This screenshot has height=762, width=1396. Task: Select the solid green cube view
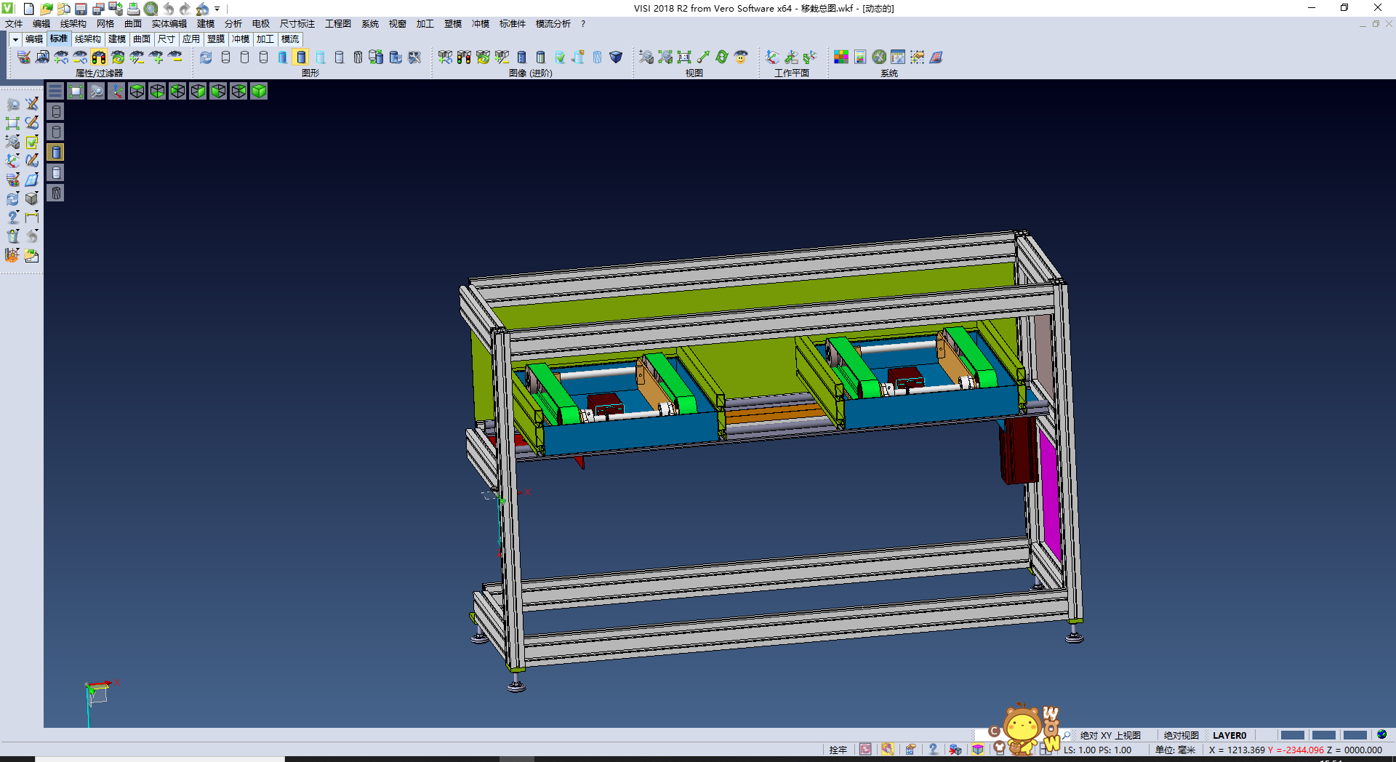(x=259, y=91)
